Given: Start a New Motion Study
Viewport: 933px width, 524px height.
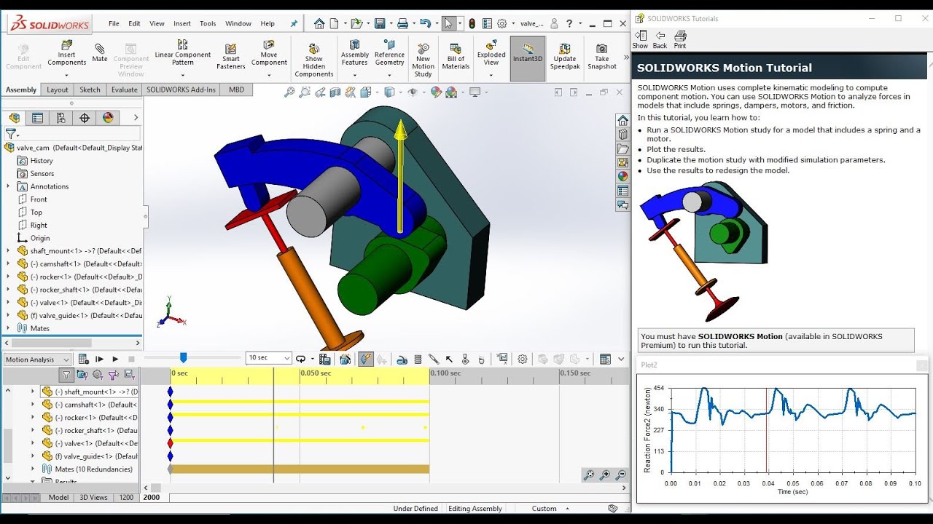Looking at the screenshot, I should click(x=423, y=58).
